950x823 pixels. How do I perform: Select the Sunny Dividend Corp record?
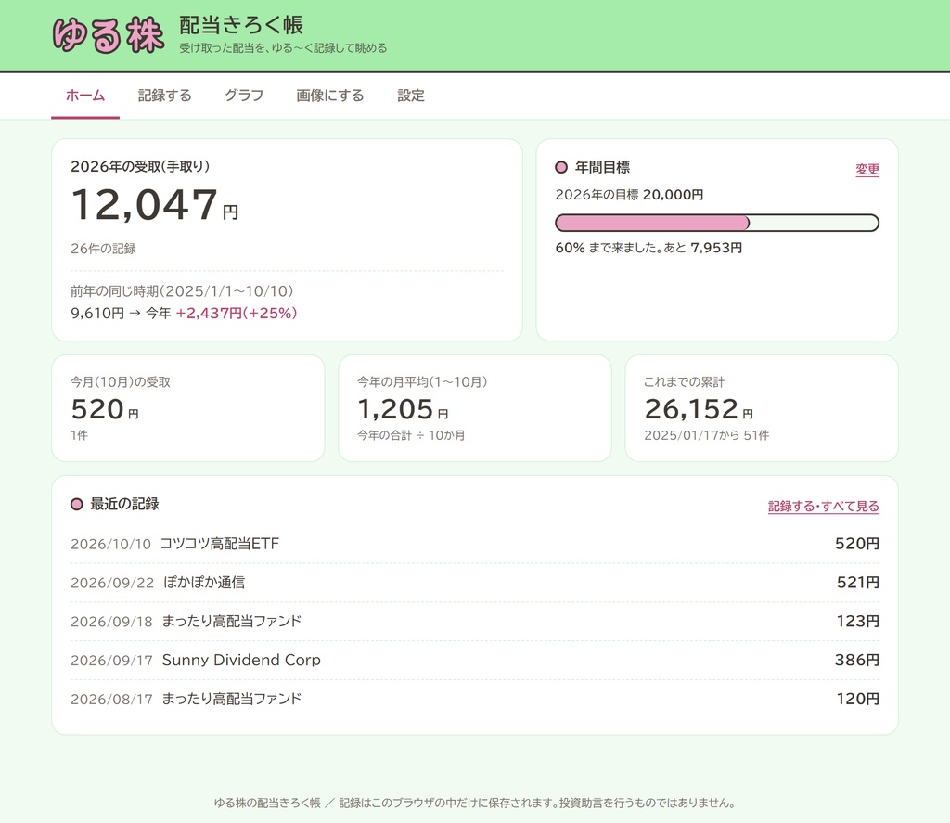pyautogui.click(x=474, y=660)
